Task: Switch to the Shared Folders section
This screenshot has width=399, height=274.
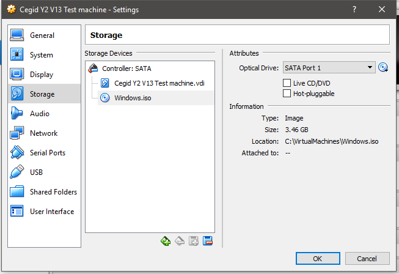Action: [44, 192]
